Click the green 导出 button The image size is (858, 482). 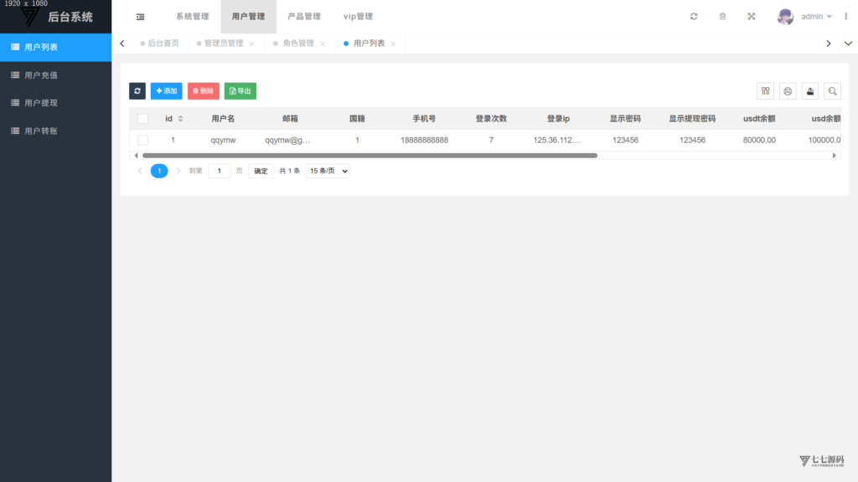coord(240,90)
